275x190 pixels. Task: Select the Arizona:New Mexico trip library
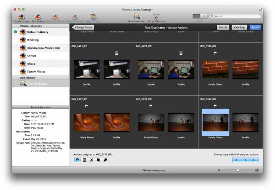[41, 47]
